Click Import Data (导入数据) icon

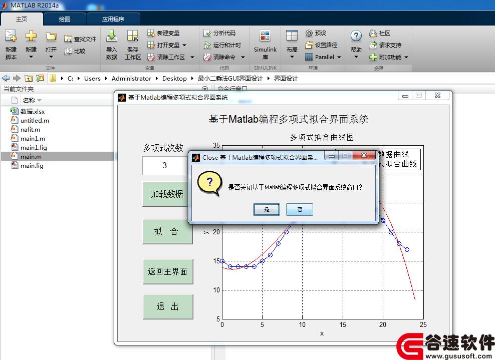pos(111,36)
